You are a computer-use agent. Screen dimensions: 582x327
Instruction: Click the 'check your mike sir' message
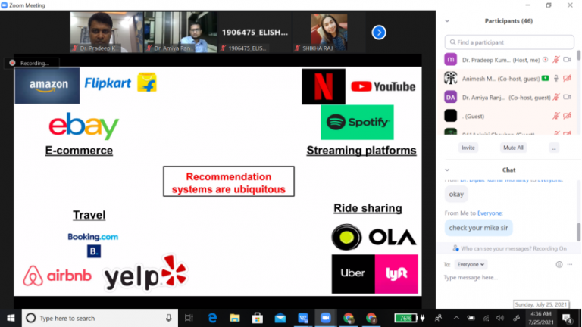pos(478,228)
